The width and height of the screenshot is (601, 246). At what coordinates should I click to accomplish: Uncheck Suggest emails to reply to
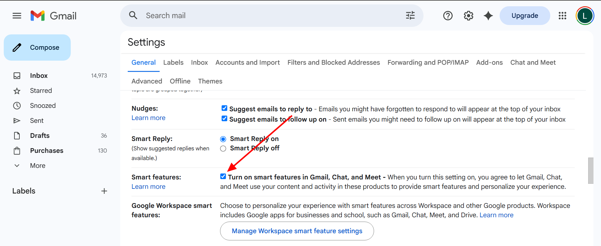pyautogui.click(x=224, y=108)
